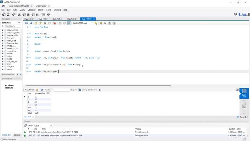The width and height of the screenshot is (250, 141).
Task: Click the Filter Rows input field
Action: coord(62,90)
